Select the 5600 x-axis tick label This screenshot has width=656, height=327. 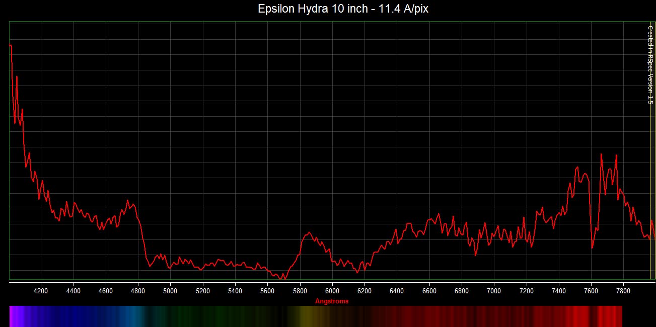click(267, 291)
